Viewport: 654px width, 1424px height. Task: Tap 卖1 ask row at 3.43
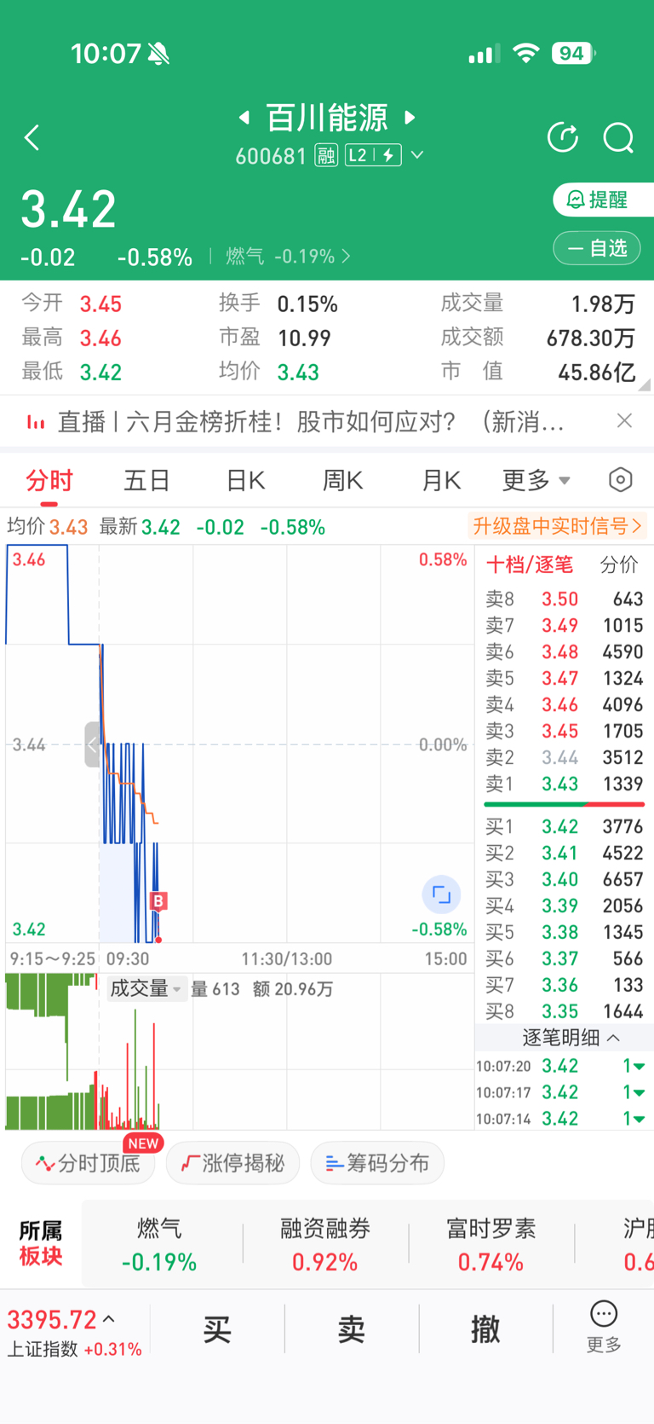point(564,784)
